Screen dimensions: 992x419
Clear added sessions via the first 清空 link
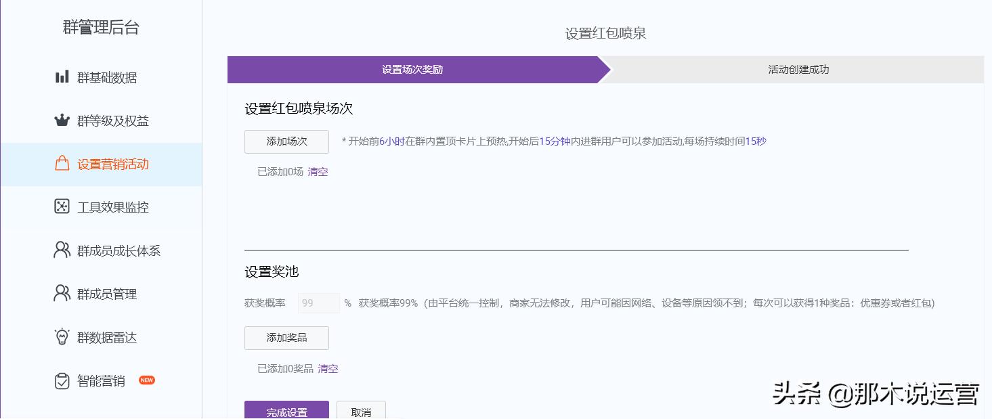[318, 172]
